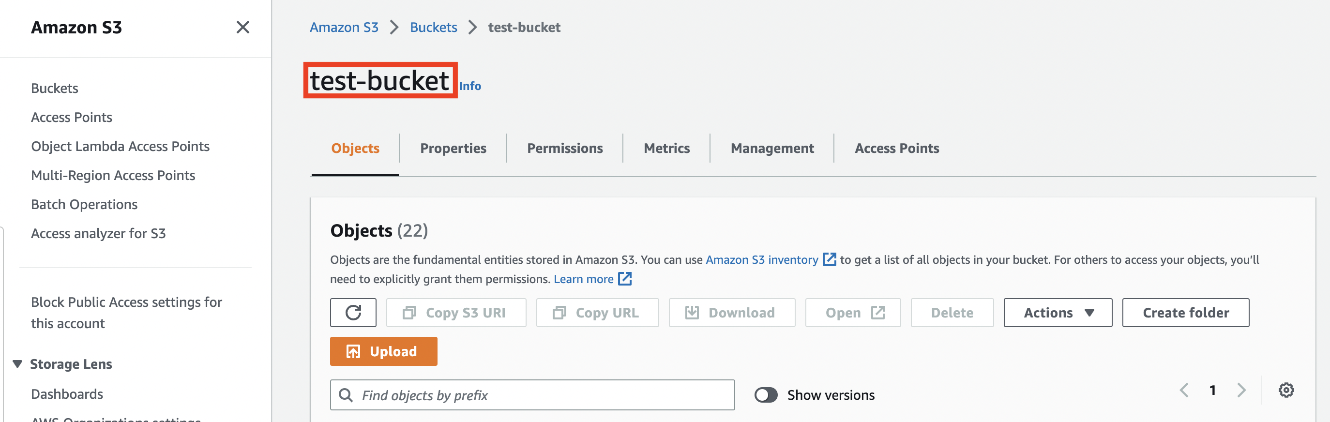The image size is (1330, 422).
Task: Open the table preferences gear icon
Action: coord(1285,390)
